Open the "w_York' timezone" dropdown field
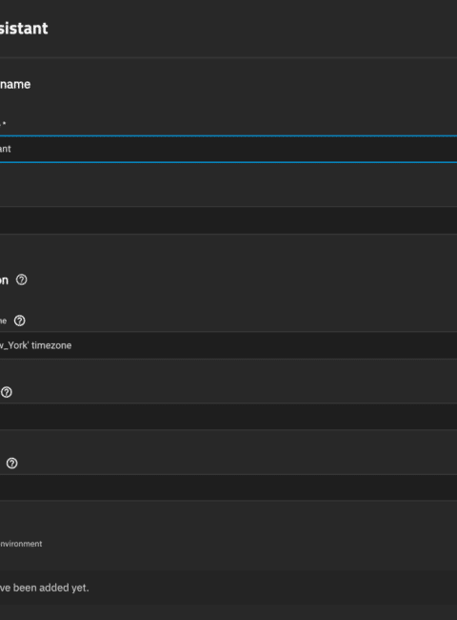 [228, 345]
